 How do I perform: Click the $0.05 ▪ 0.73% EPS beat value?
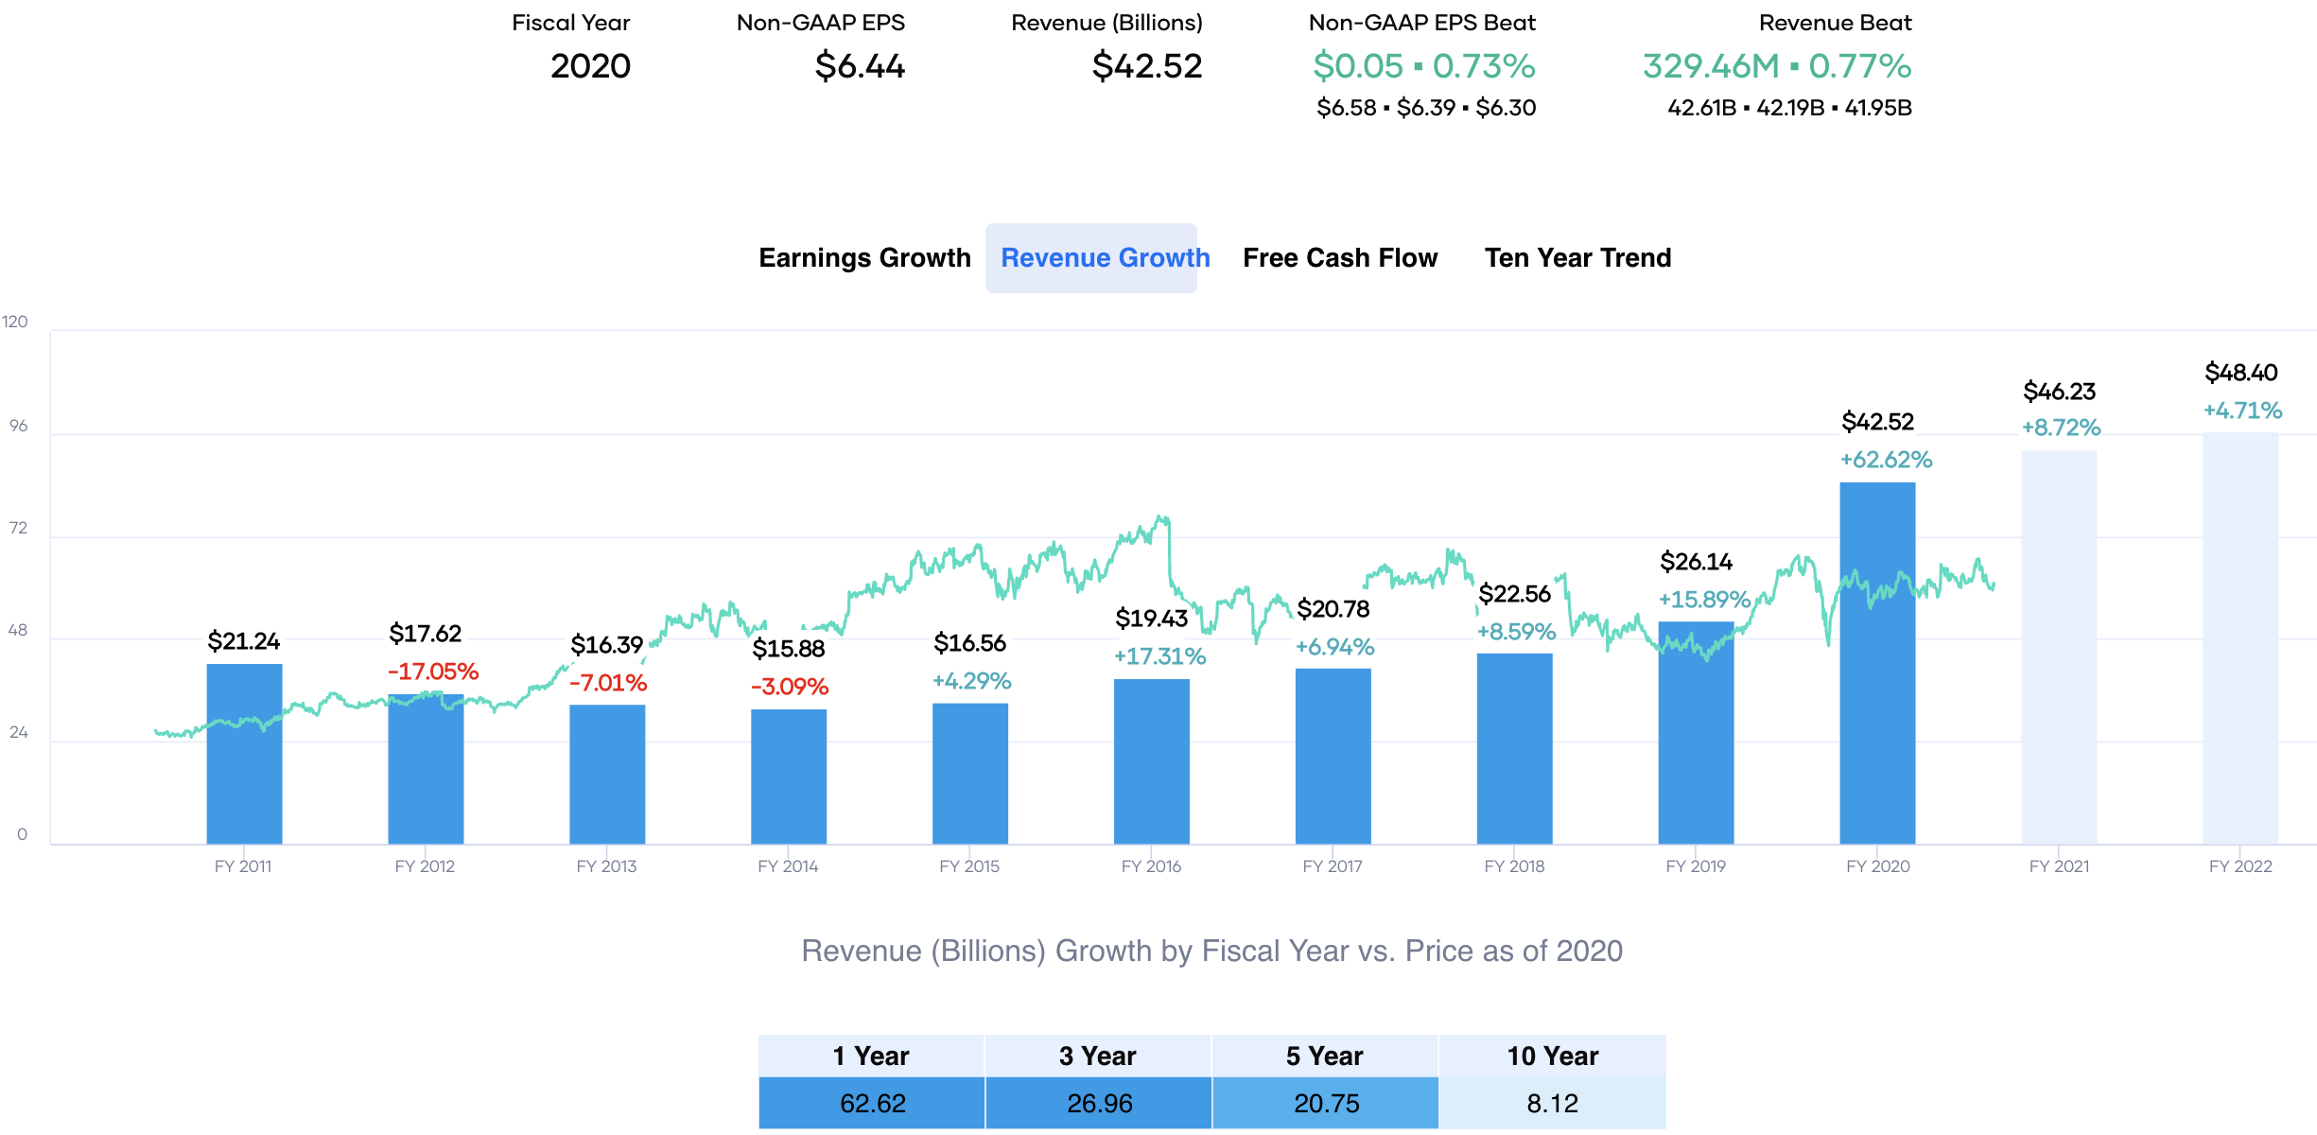tap(1423, 66)
